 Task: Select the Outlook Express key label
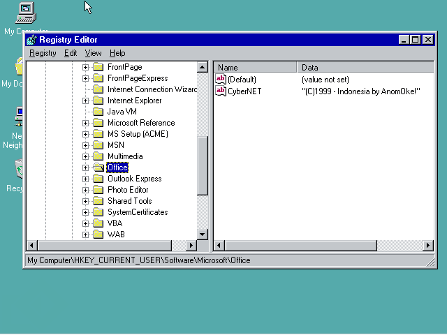click(x=135, y=179)
